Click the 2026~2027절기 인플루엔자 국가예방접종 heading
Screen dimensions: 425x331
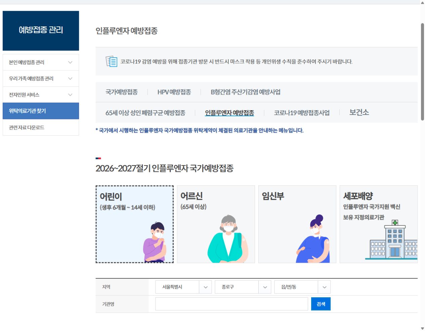pyautogui.click(x=165, y=168)
